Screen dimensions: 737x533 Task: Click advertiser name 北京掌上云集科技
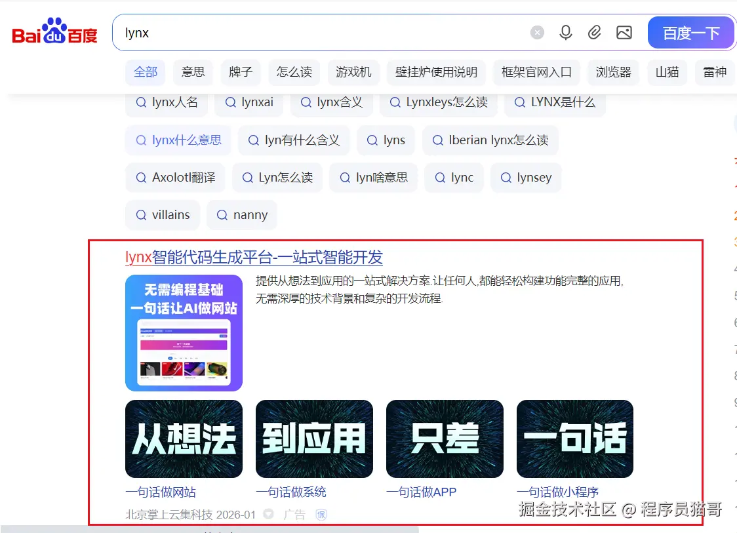coord(169,515)
